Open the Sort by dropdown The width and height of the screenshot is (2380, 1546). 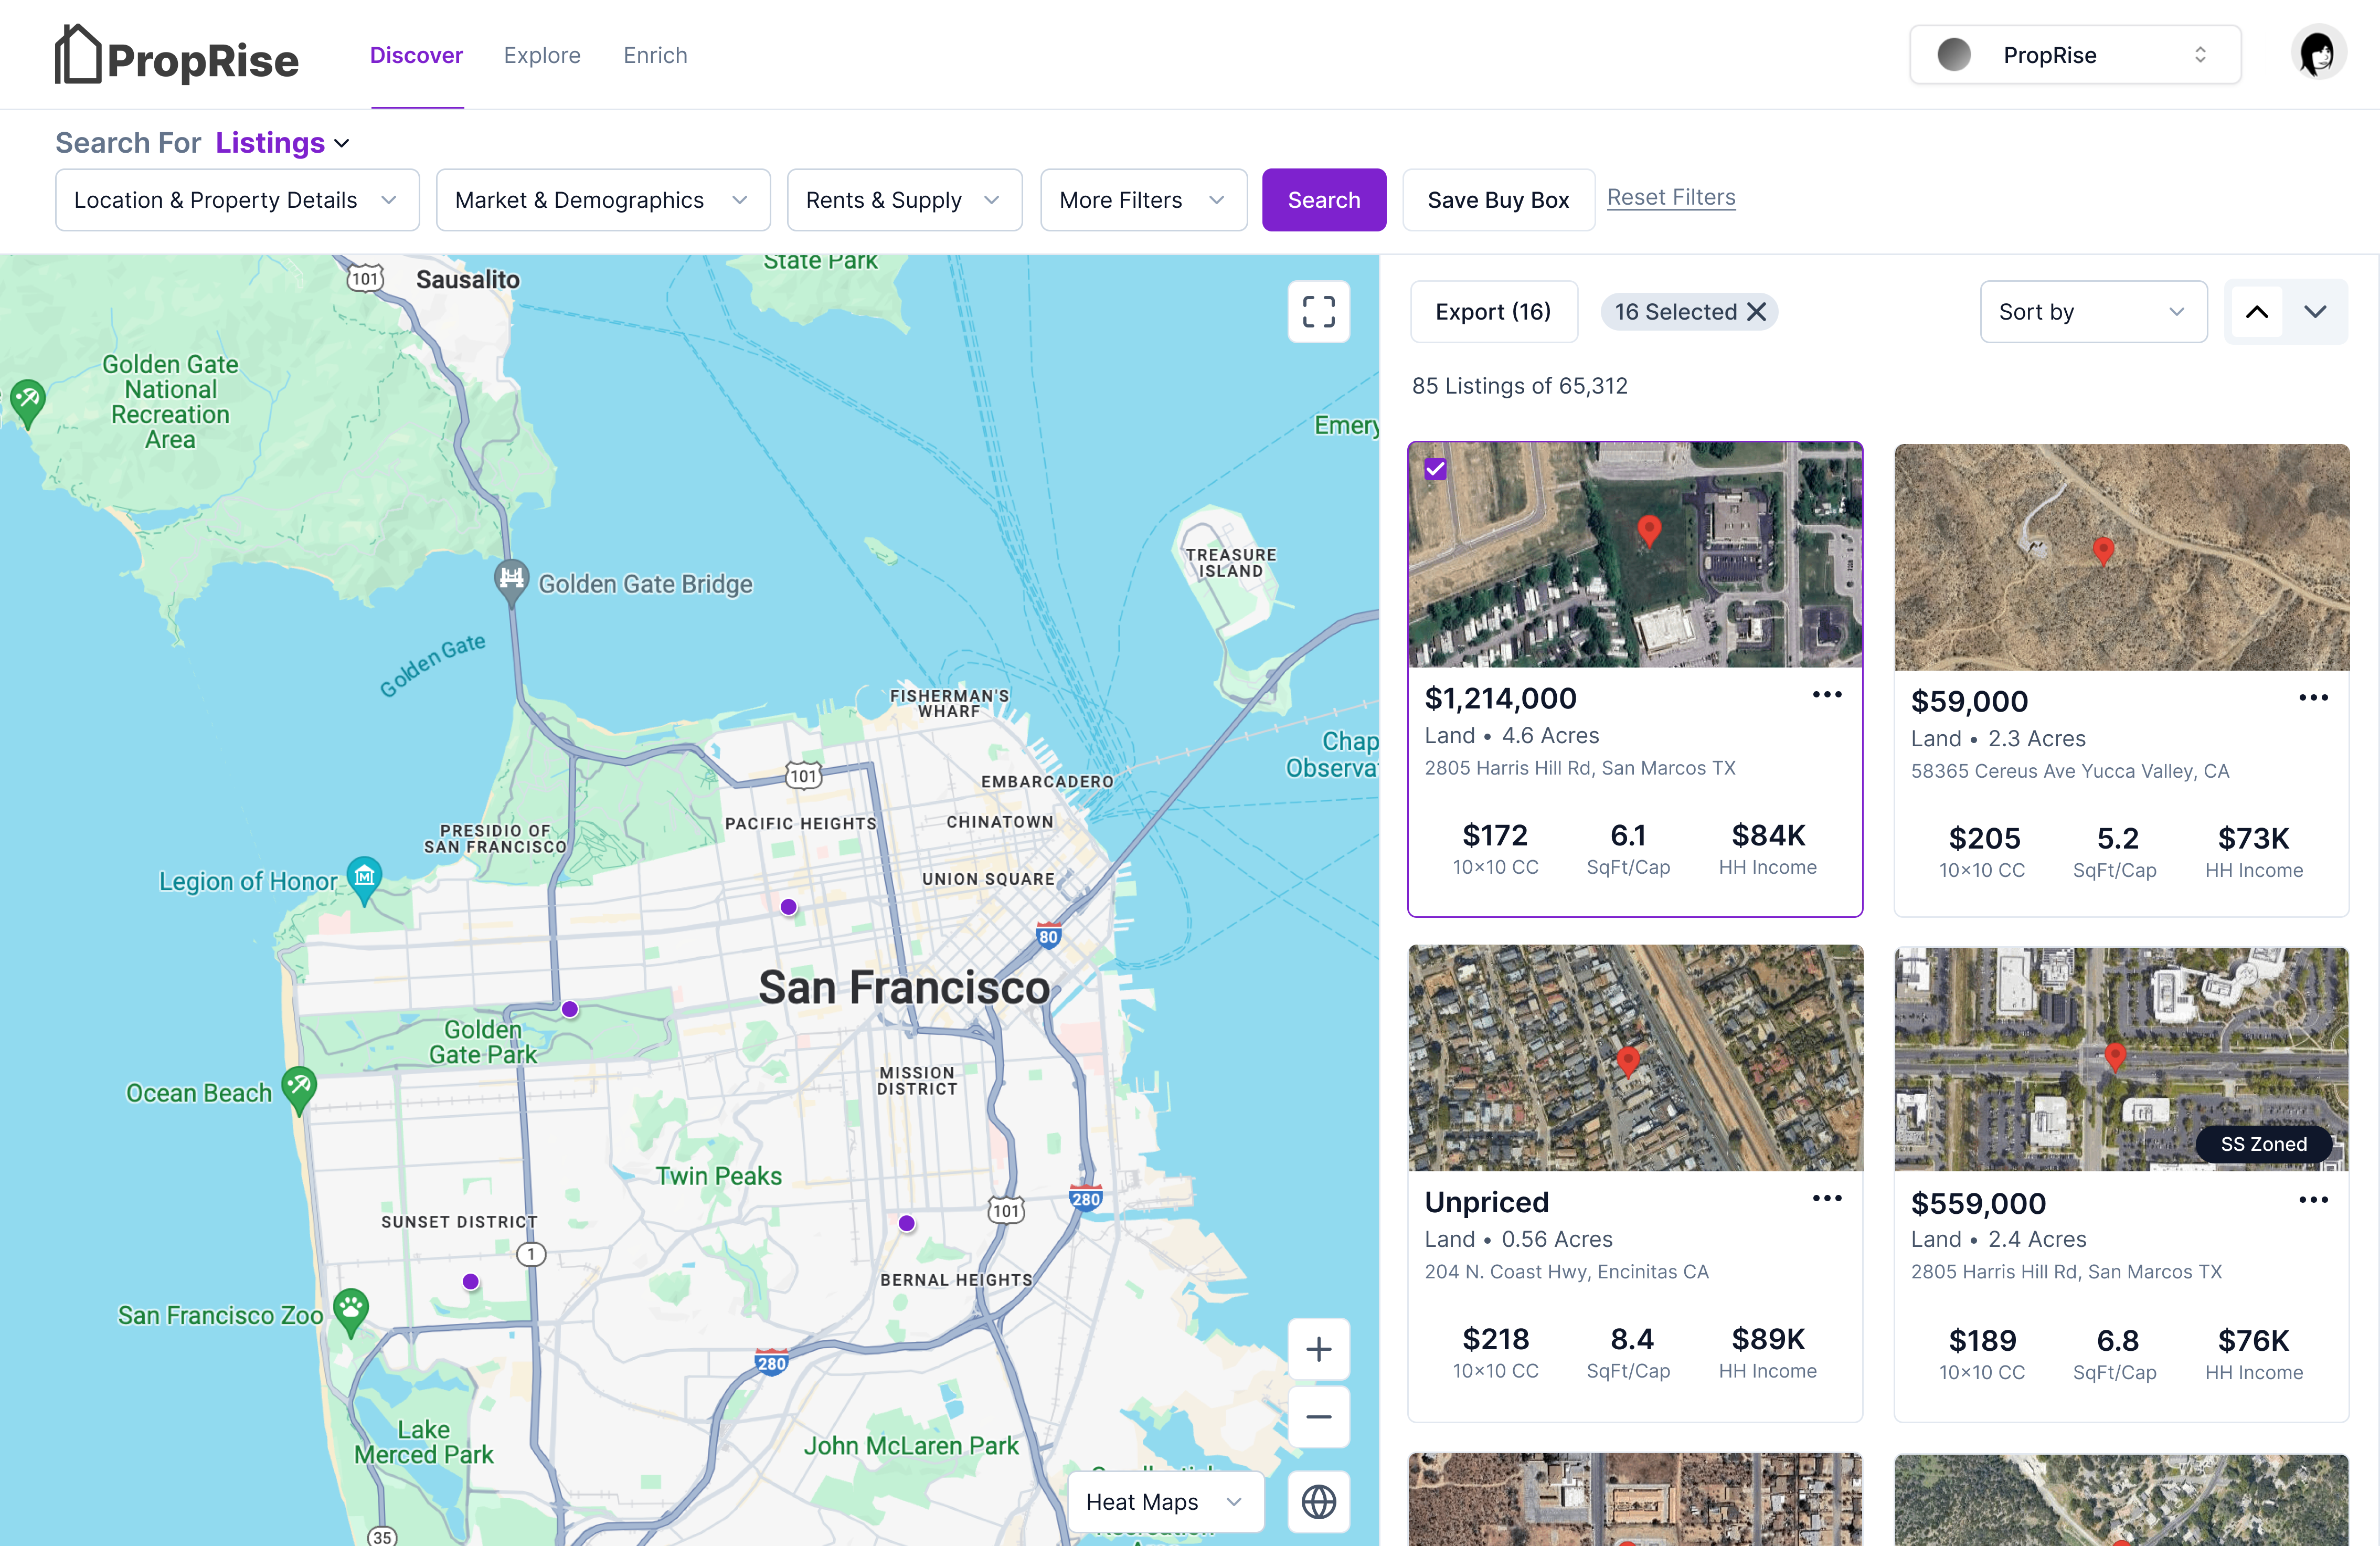2093,312
